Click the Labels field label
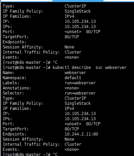Image resolution: width=134 pixels, height=156 pixels. click(x=11, y=83)
